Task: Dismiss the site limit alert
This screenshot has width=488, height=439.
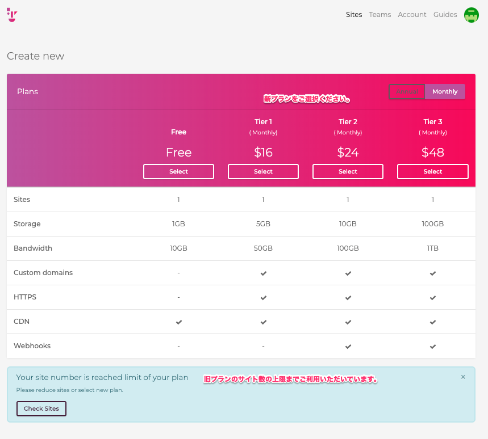Action: pos(463,377)
